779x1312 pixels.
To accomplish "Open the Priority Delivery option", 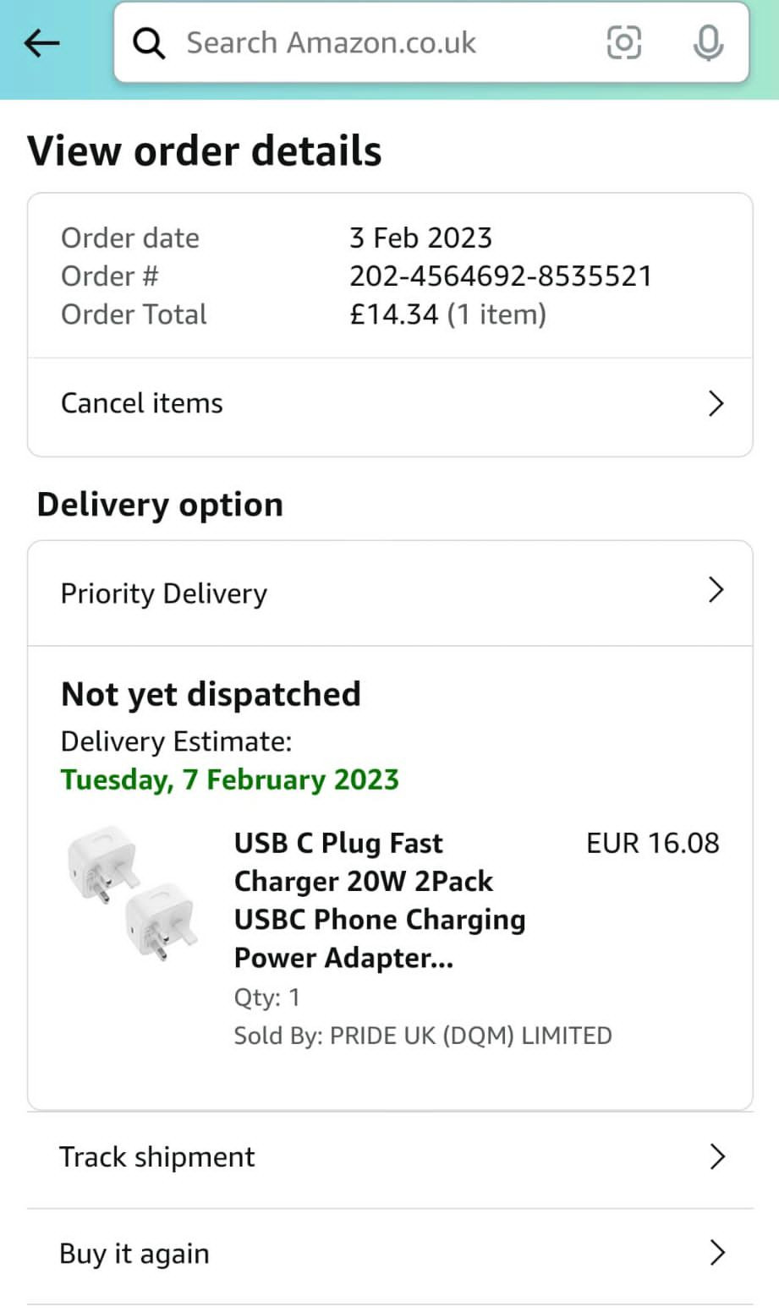I will click(164, 593).
